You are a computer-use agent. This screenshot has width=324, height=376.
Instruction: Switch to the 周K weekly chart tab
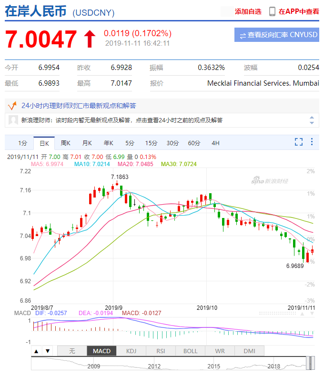pos(65,143)
